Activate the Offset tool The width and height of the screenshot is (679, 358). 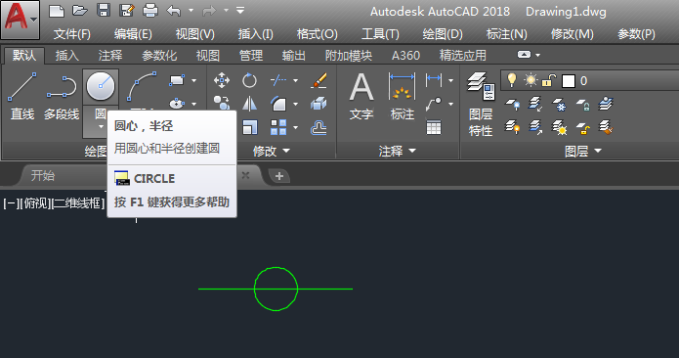pyautogui.click(x=318, y=127)
